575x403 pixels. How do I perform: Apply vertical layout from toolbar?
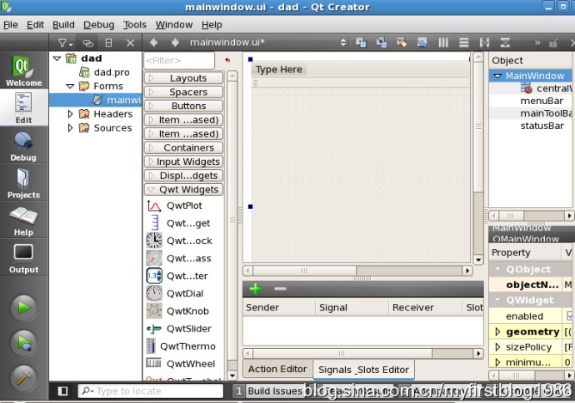pyautogui.click(x=464, y=42)
